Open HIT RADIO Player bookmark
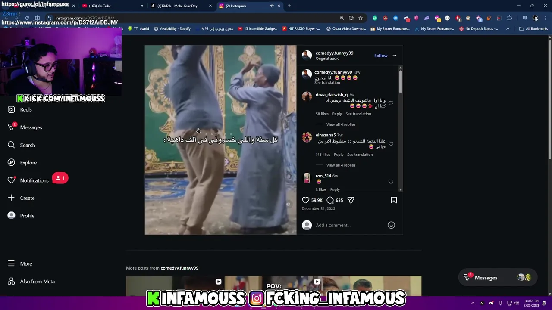Screen dimensions: 552x310 point(301,29)
